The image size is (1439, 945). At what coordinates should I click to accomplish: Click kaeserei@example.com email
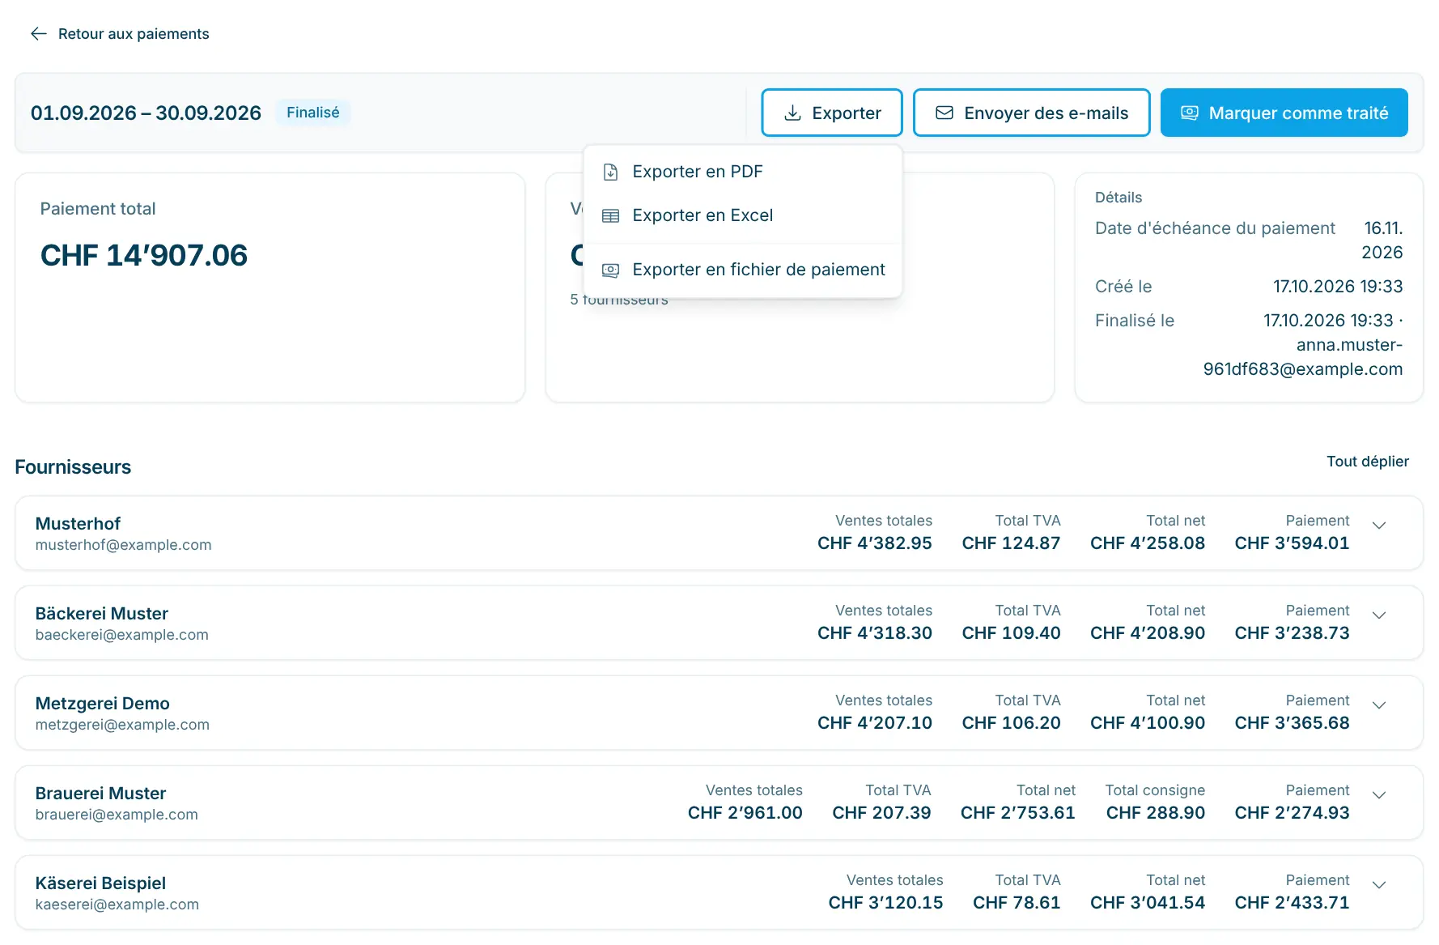pos(117,905)
